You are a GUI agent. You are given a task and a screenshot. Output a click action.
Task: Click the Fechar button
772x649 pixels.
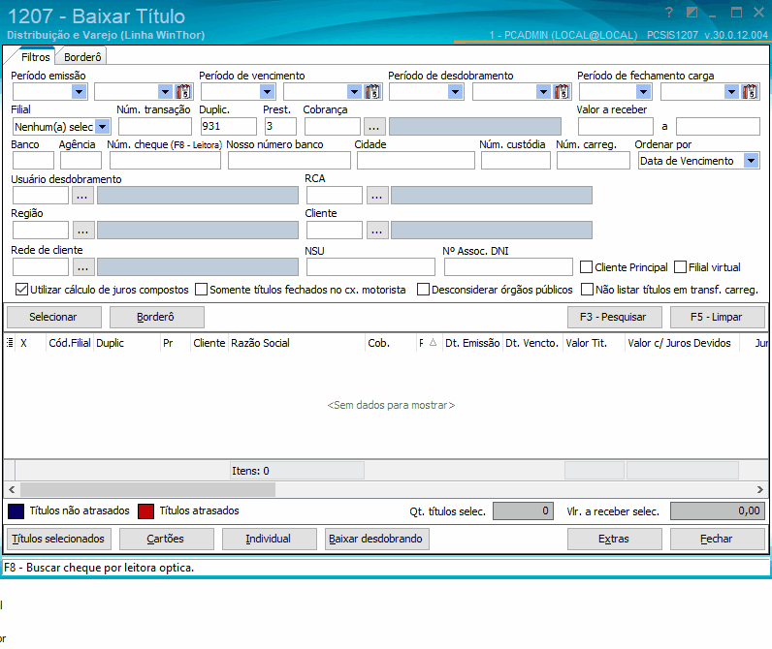click(717, 539)
